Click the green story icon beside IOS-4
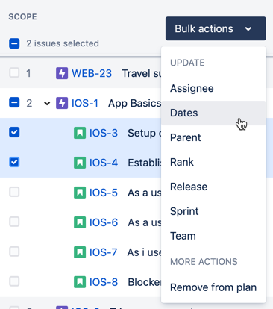The height and width of the screenshot is (309, 273). coord(80,163)
